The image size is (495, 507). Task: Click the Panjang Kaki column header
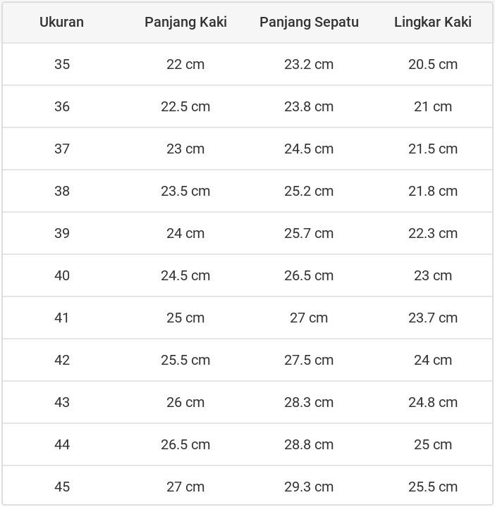185,22
